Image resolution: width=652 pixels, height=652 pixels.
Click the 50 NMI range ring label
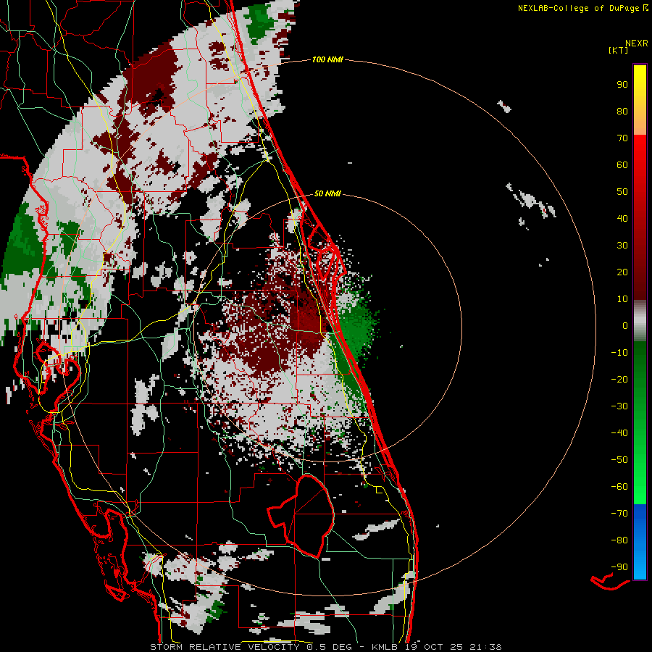pyautogui.click(x=327, y=193)
